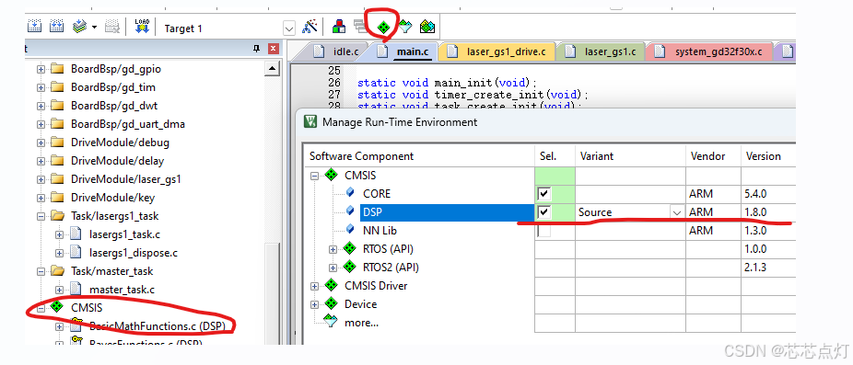Expand the CMSIS Driver node
Image resolution: width=853 pixels, height=365 pixels.
pos(314,286)
